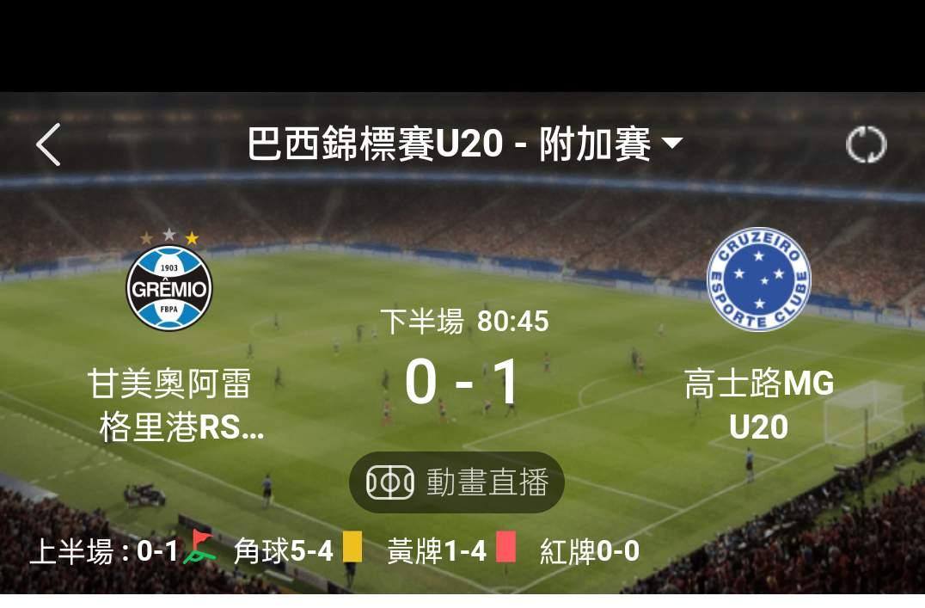Click the 0 - 1 match score
The height and width of the screenshot is (608, 925).
tap(462, 383)
